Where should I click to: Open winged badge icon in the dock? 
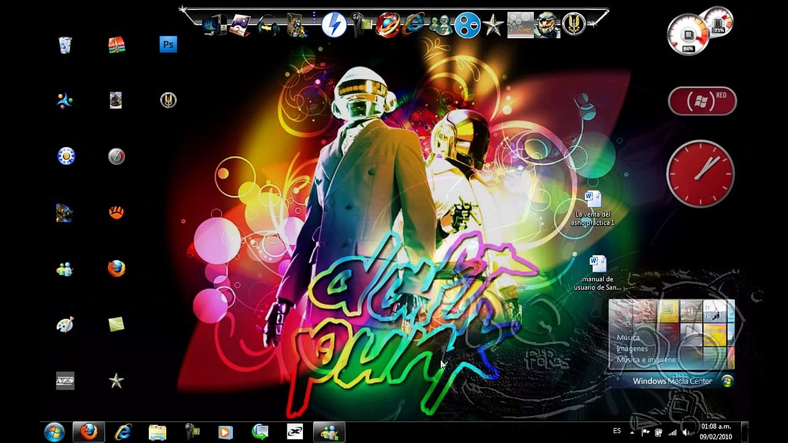[574, 25]
